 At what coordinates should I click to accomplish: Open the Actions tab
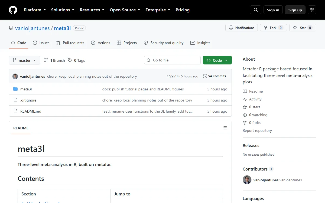pos(100,43)
